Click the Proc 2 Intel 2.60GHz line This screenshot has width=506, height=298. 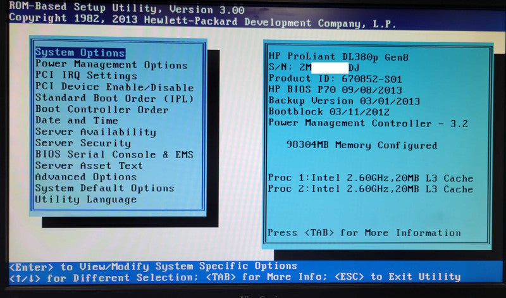pos(371,189)
